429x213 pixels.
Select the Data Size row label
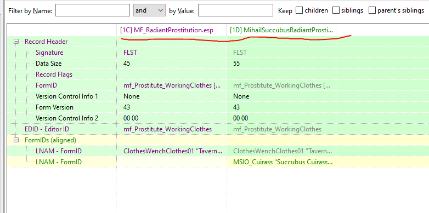48,64
